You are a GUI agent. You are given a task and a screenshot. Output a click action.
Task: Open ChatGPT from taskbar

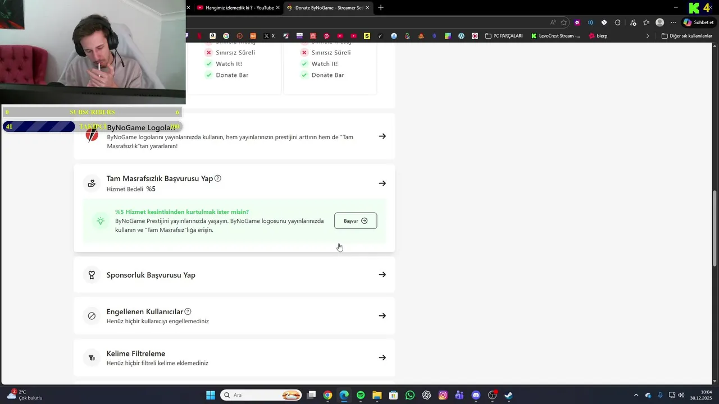coord(426,395)
